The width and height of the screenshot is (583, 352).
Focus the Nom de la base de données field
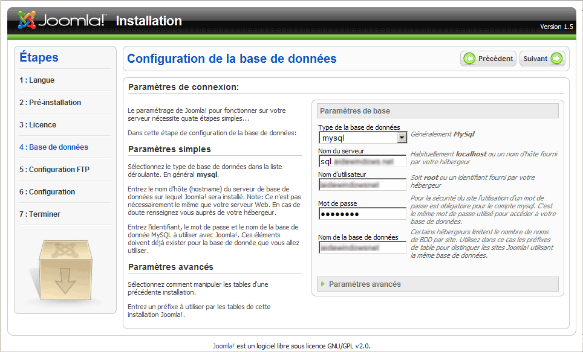[362, 248]
